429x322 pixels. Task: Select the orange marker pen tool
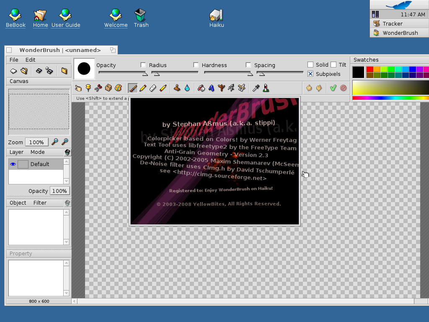163,88
